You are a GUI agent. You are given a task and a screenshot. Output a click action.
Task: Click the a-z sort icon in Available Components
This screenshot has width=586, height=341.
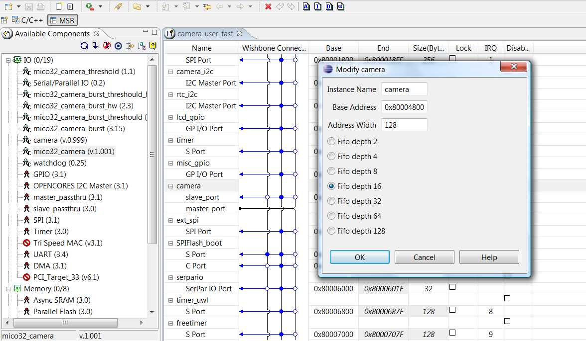(142, 45)
